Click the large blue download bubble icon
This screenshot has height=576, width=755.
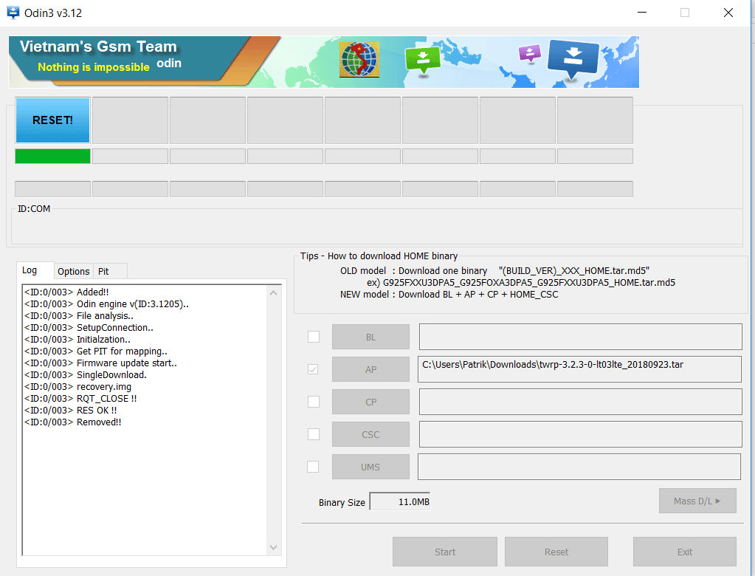point(573,59)
